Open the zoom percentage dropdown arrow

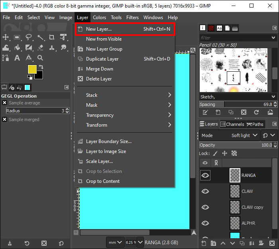tap(140, 242)
